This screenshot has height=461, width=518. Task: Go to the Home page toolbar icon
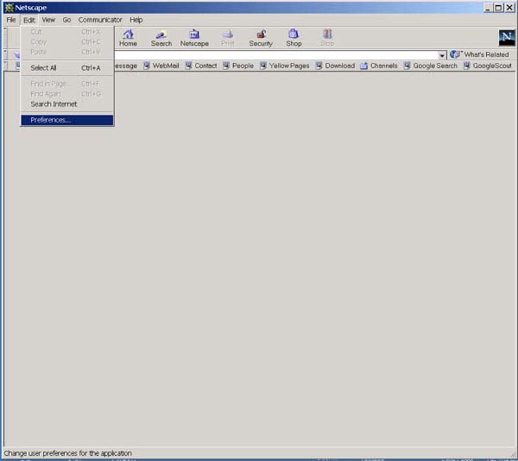pyautogui.click(x=128, y=38)
